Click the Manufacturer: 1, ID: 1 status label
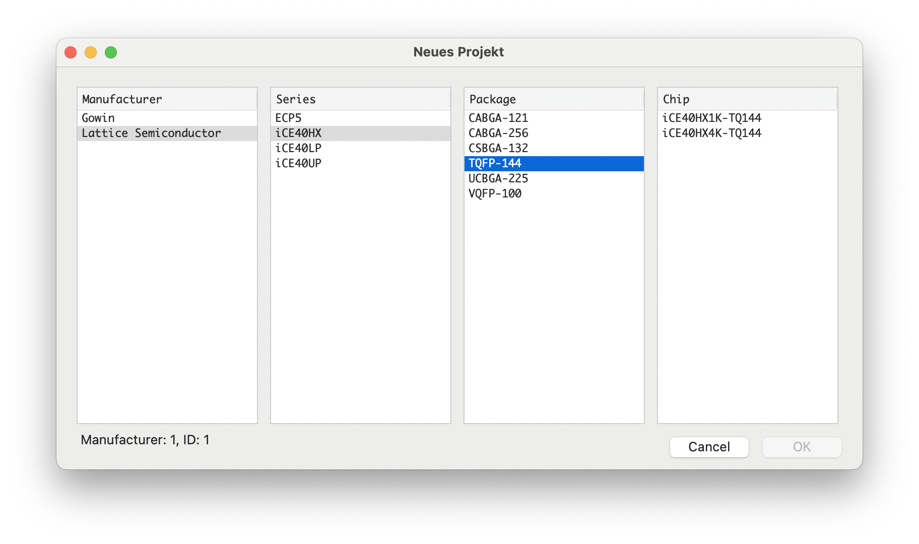This screenshot has height=544, width=919. coord(145,440)
